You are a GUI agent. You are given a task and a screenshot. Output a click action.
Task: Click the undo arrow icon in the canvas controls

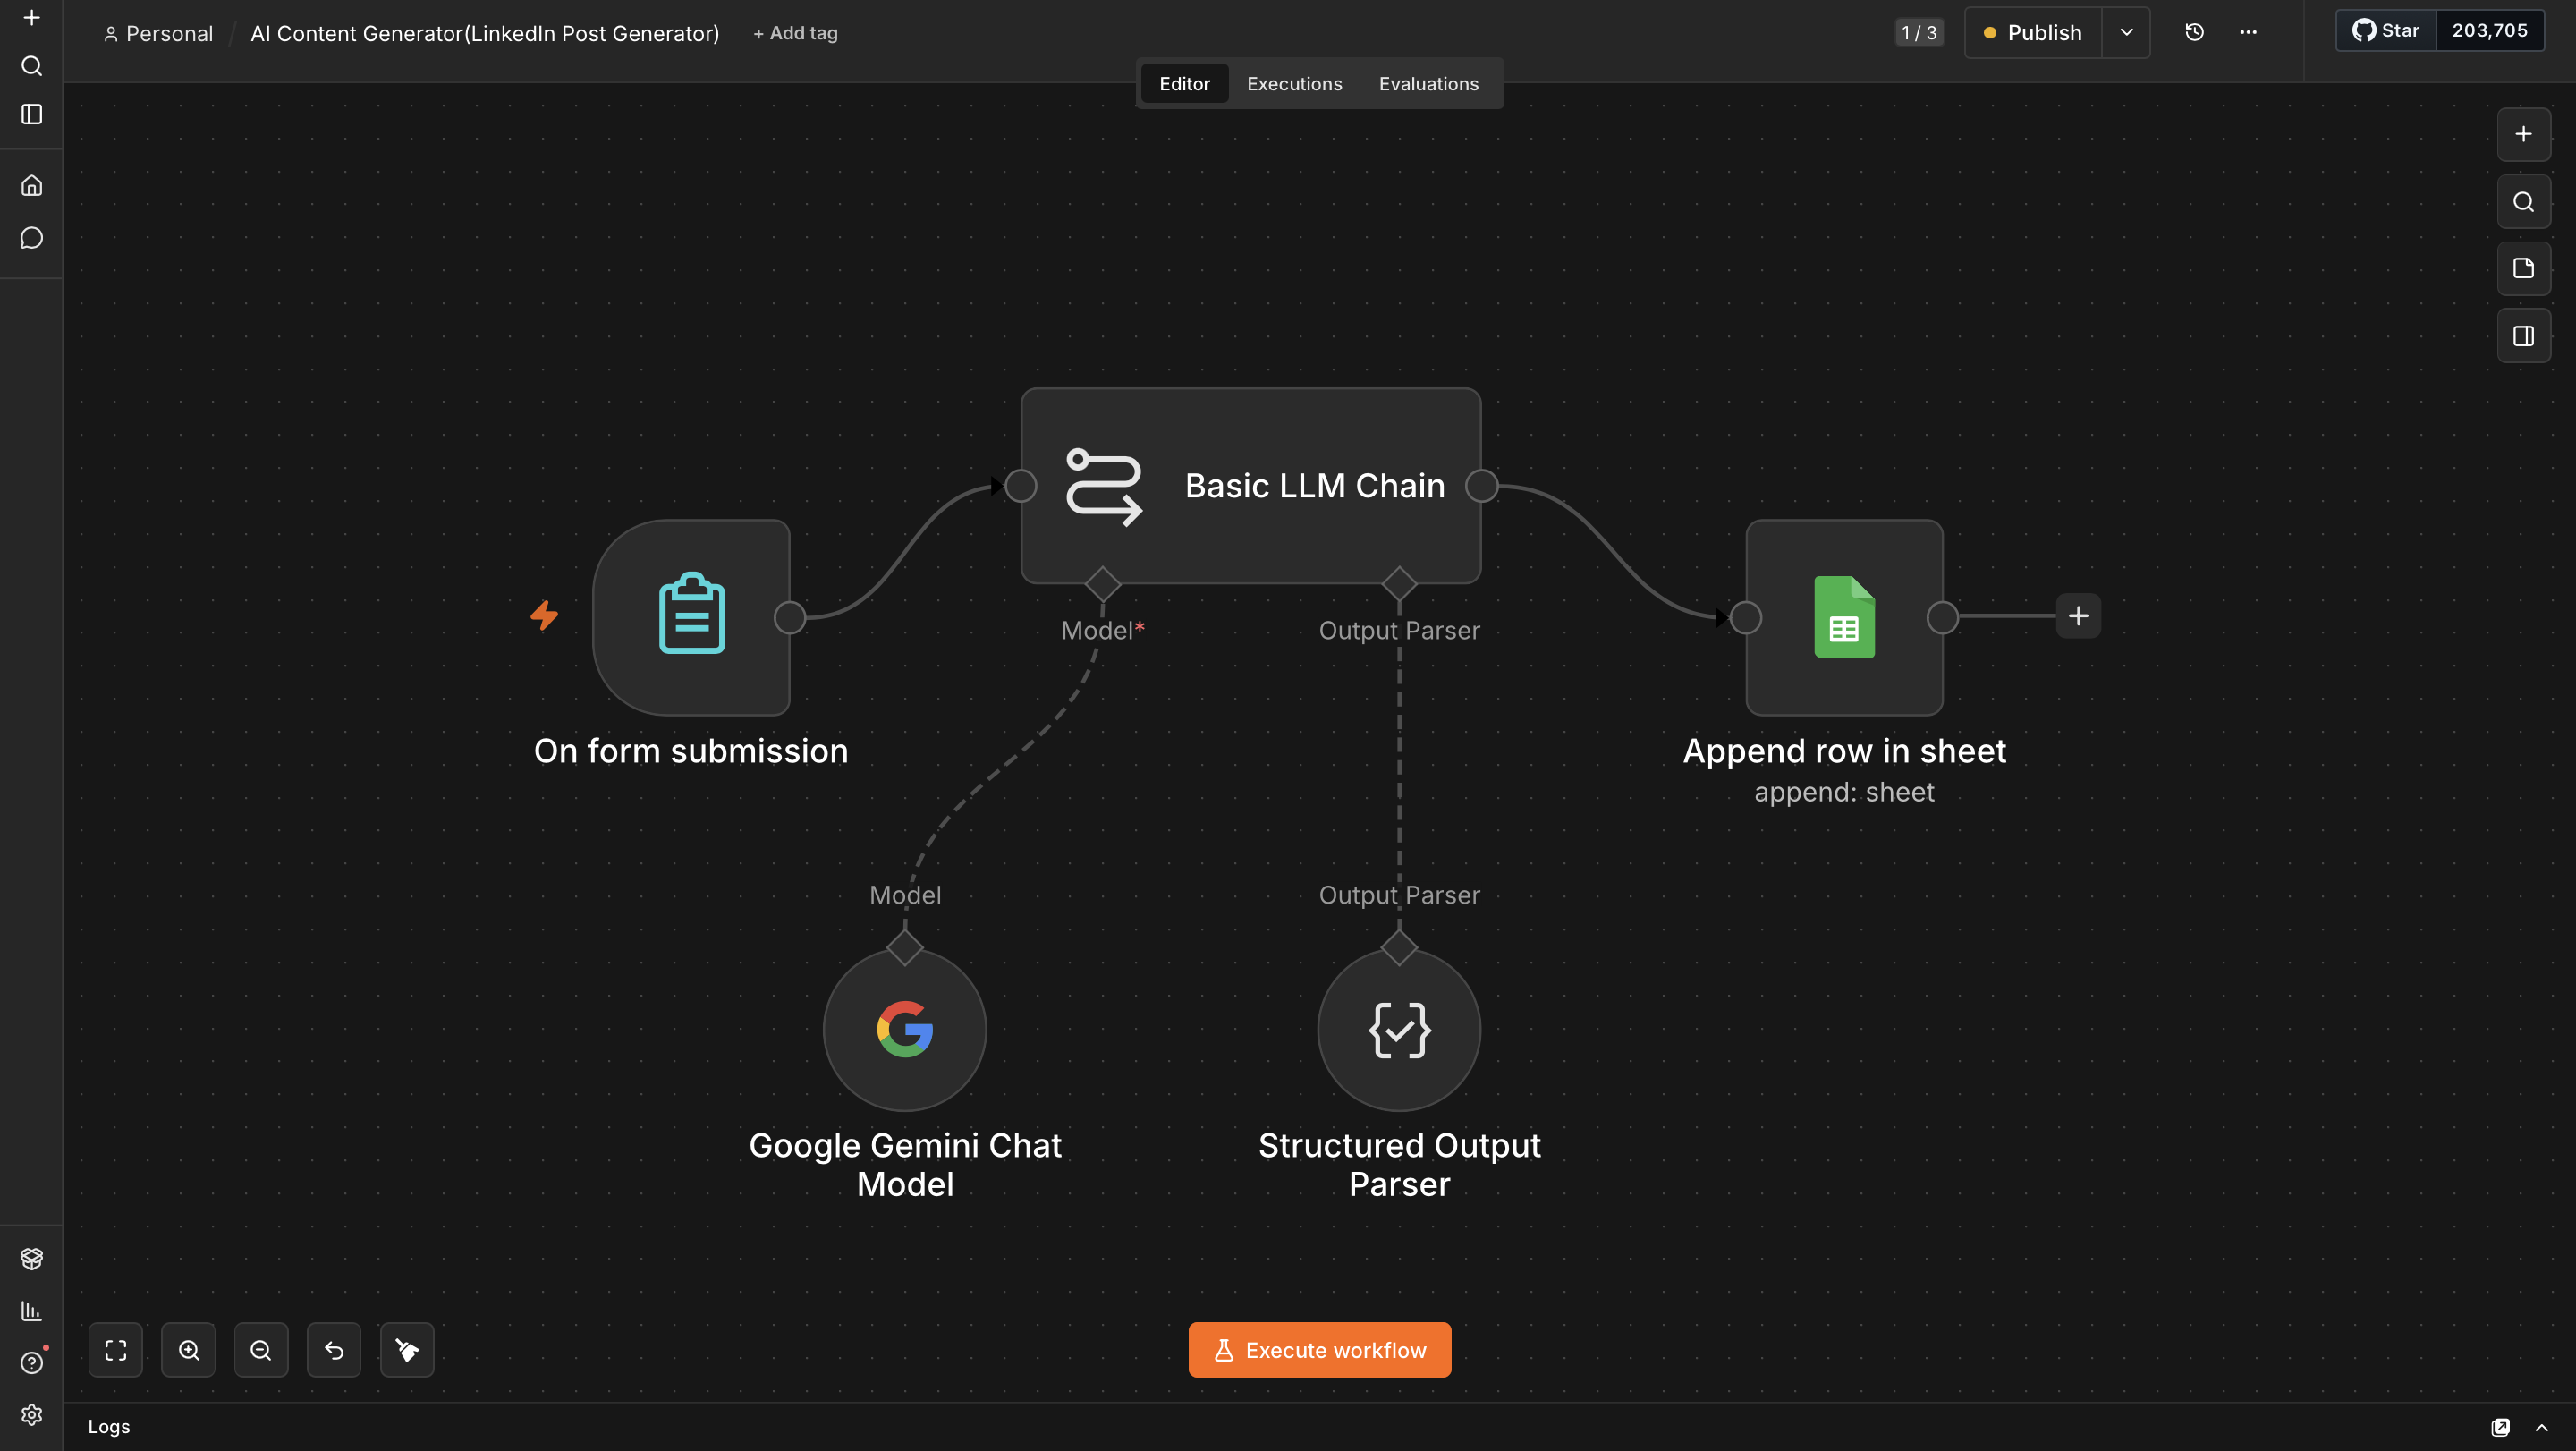coord(334,1350)
